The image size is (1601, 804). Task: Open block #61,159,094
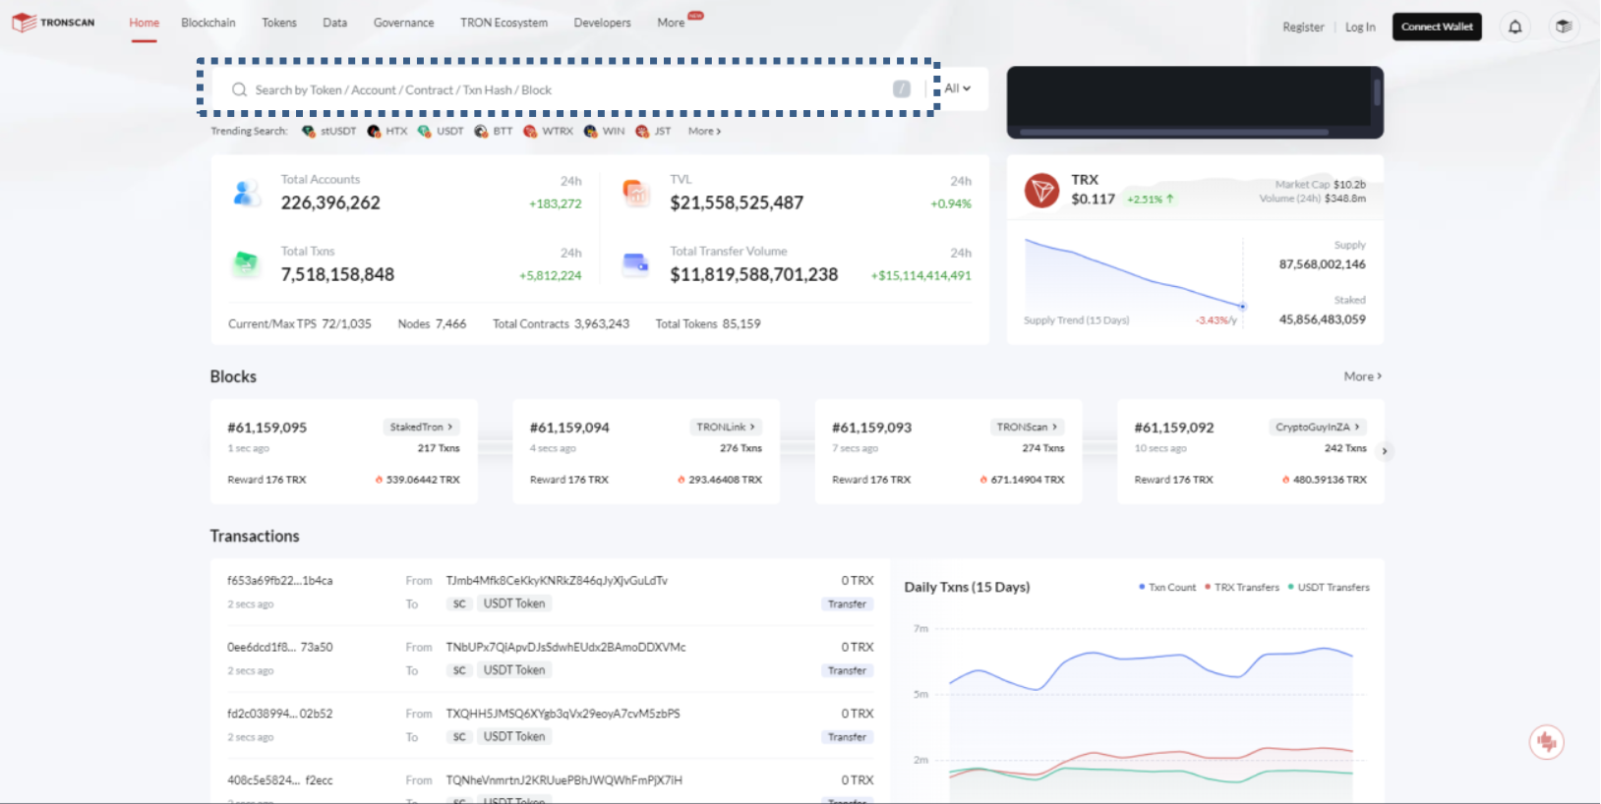(569, 428)
